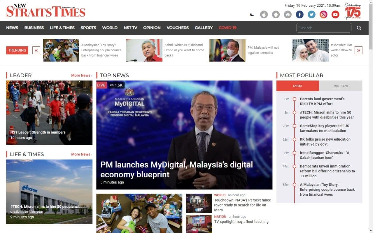373x233 pixels.
Task: Open the OPINION menu
Action: [152, 28]
